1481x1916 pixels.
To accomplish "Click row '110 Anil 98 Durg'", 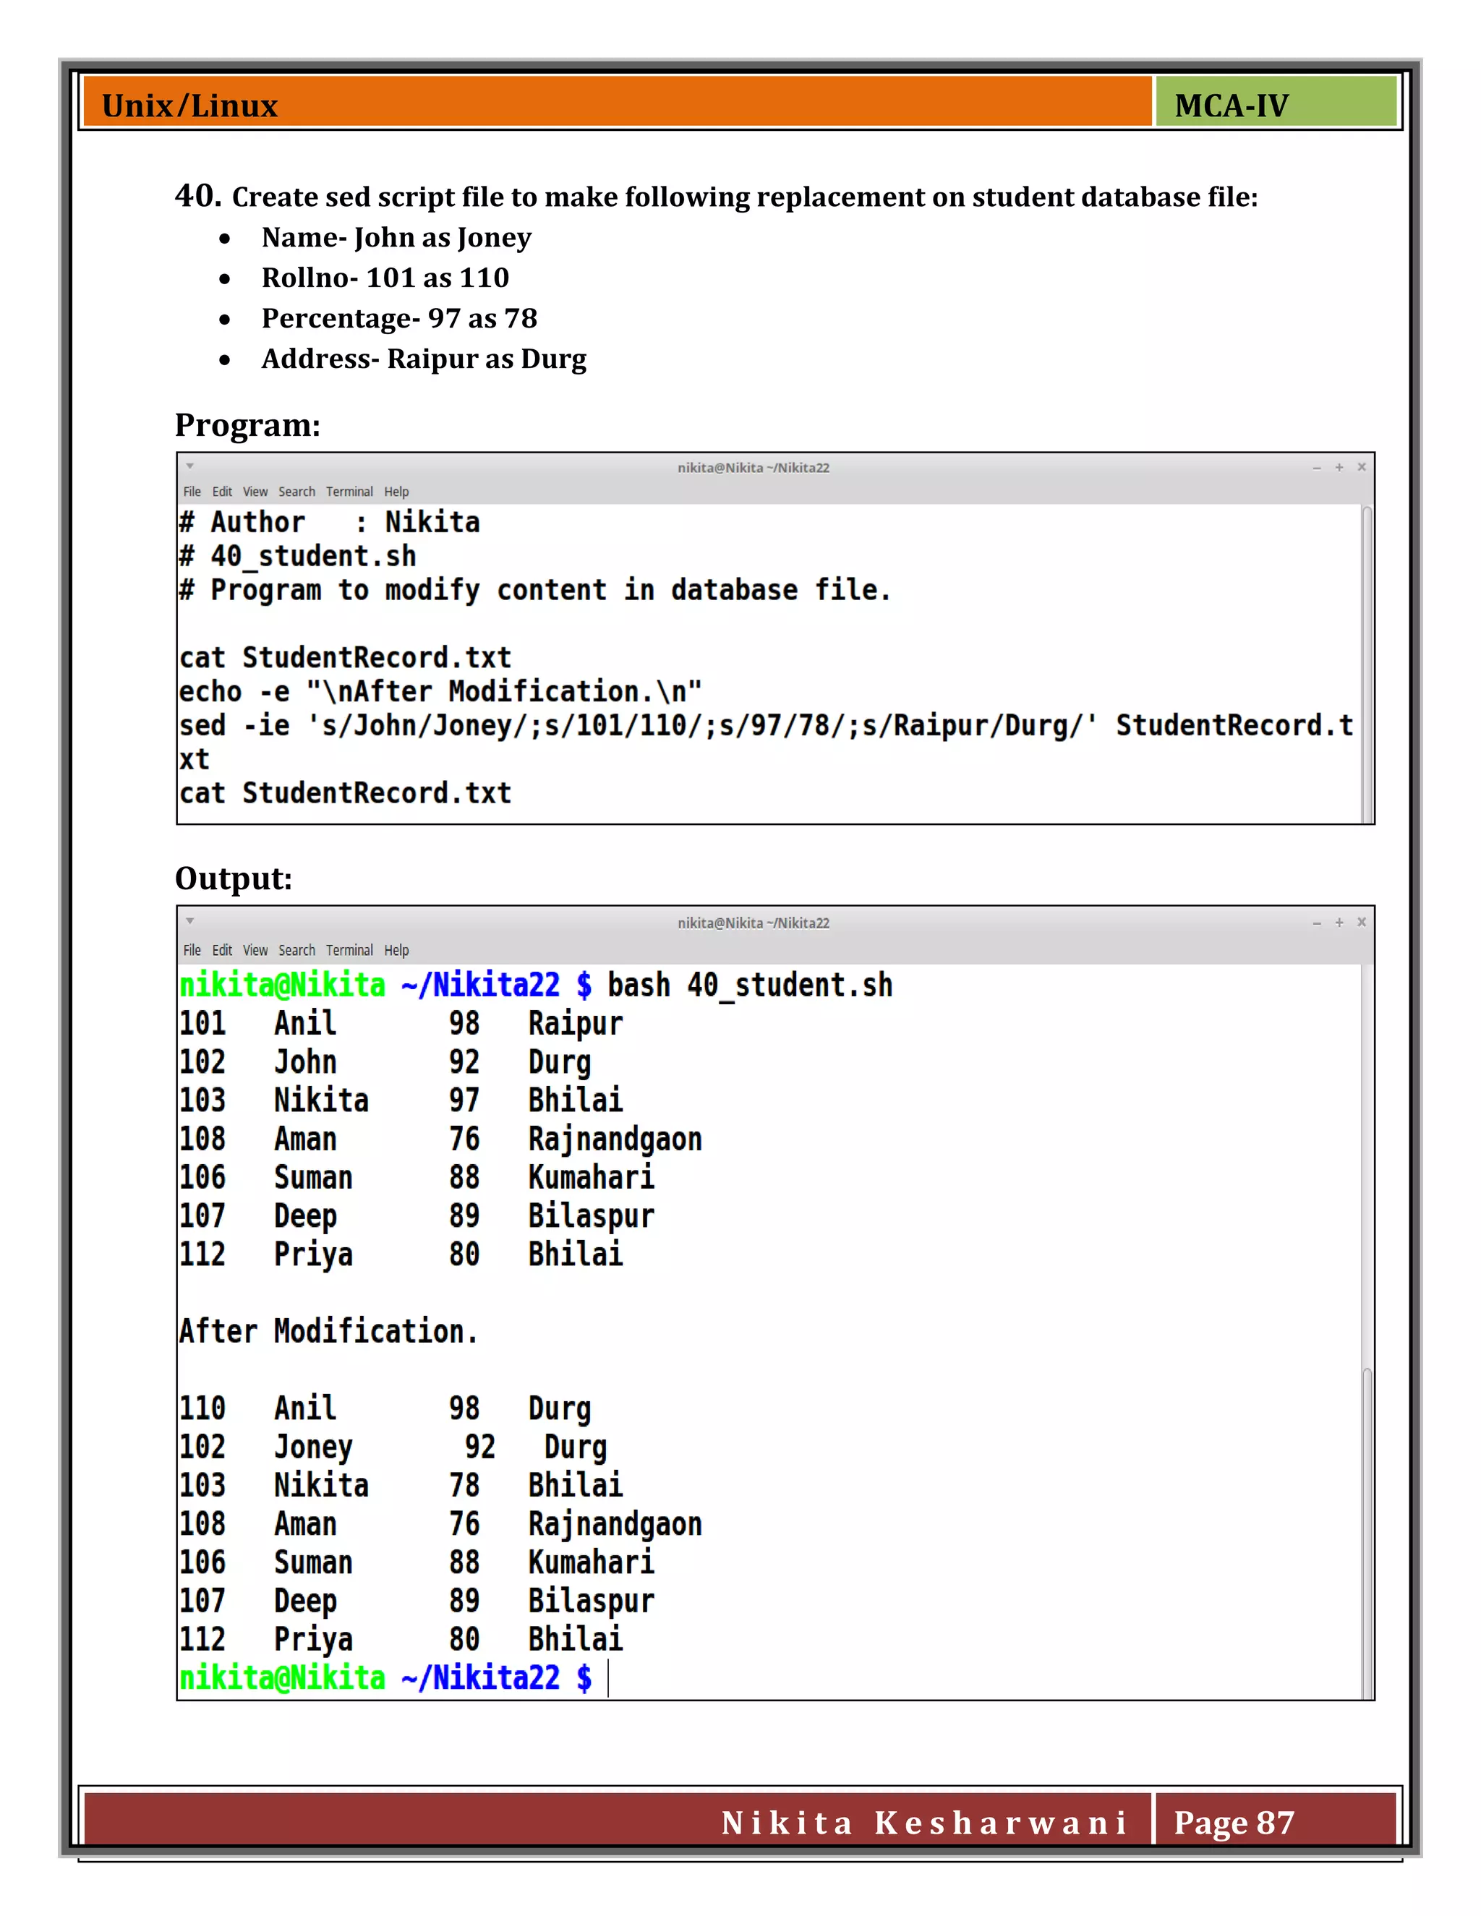I will [x=385, y=1409].
